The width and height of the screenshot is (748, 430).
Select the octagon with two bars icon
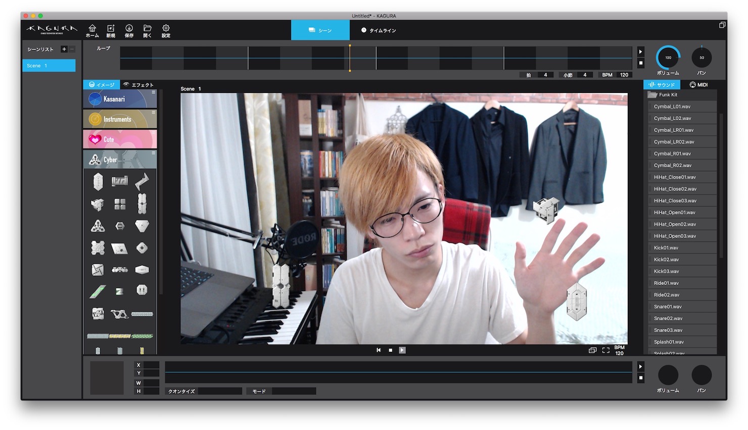pos(142,290)
